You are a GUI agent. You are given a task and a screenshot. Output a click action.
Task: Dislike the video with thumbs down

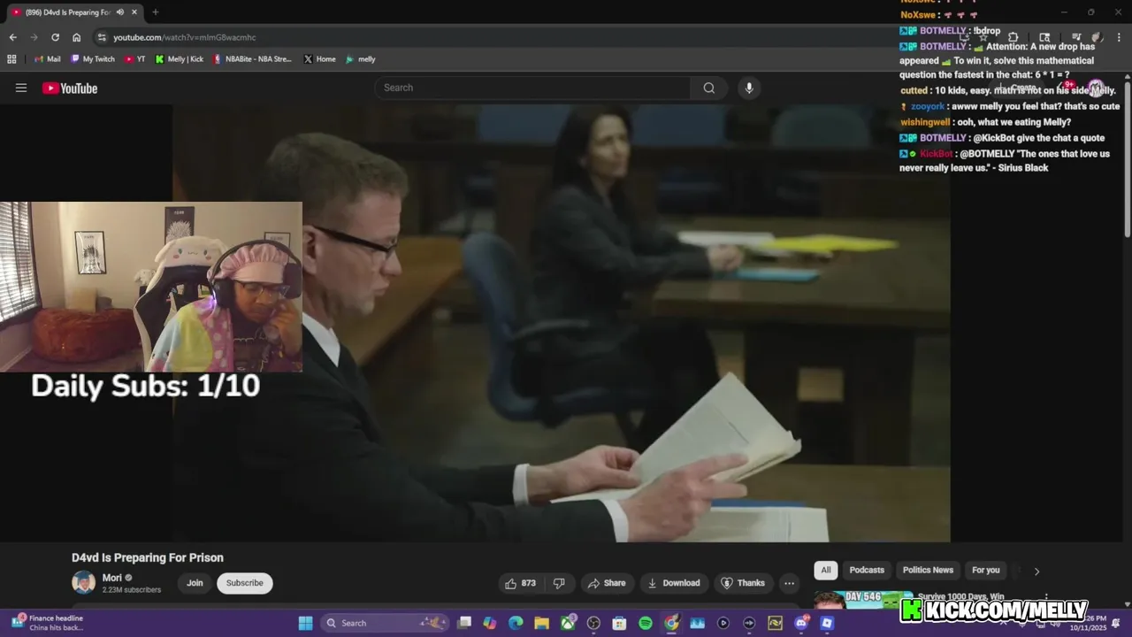(559, 583)
